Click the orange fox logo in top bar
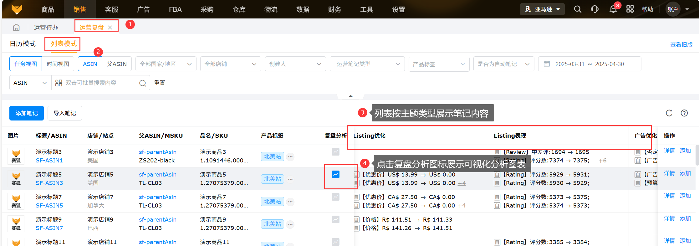This screenshot has height=246, width=699. pos(17,9)
